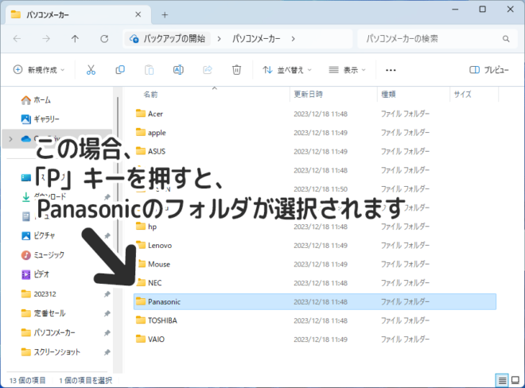Go forward with the right arrow
The image size is (525, 388).
[x=46, y=39]
